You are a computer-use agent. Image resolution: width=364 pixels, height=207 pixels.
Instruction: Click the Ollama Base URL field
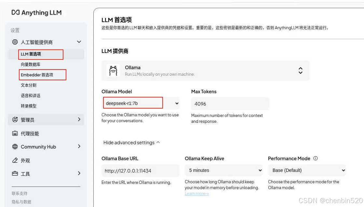point(140,171)
